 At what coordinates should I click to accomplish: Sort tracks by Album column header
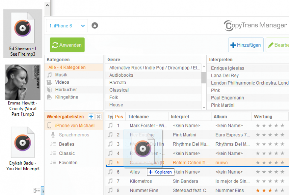(x=221, y=117)
